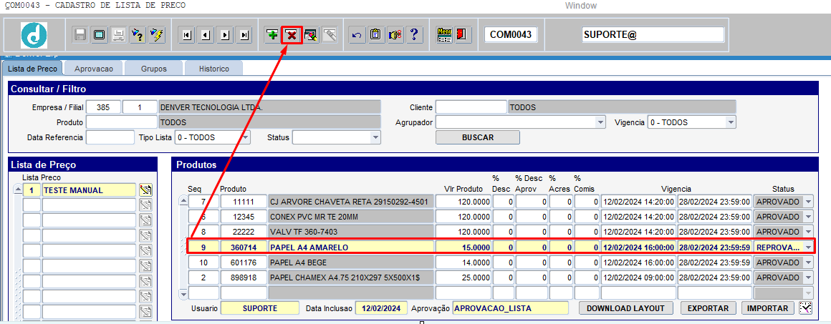
Task: Click the EXPORTAR button
Action: tap(708, 308)
